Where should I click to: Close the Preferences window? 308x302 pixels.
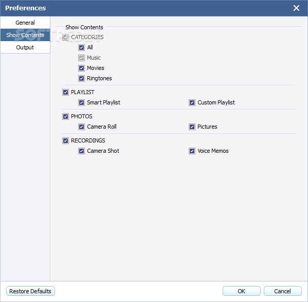point(296,8)
